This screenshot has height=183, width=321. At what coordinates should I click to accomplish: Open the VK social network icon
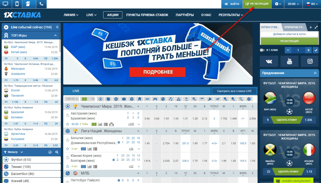[x=269, y=61]
